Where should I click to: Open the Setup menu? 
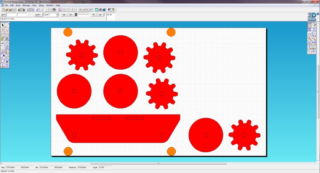coord(41,5)
